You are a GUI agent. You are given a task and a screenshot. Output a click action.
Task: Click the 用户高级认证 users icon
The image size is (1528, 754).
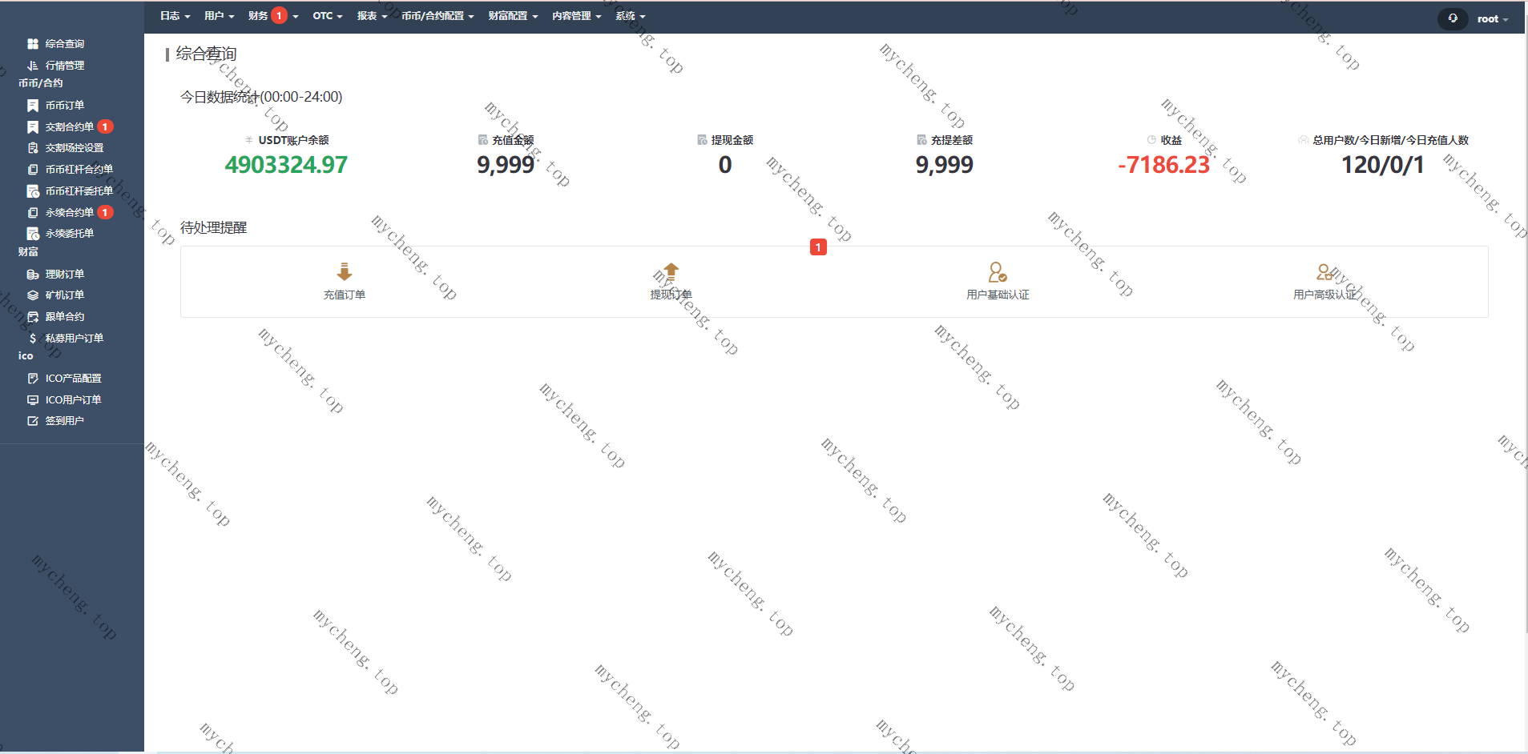pyautogui.click(x=1324, y=272)
